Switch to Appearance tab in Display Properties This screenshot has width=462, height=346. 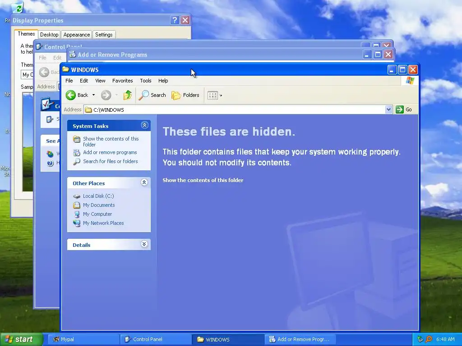click(x=77, y=34)
